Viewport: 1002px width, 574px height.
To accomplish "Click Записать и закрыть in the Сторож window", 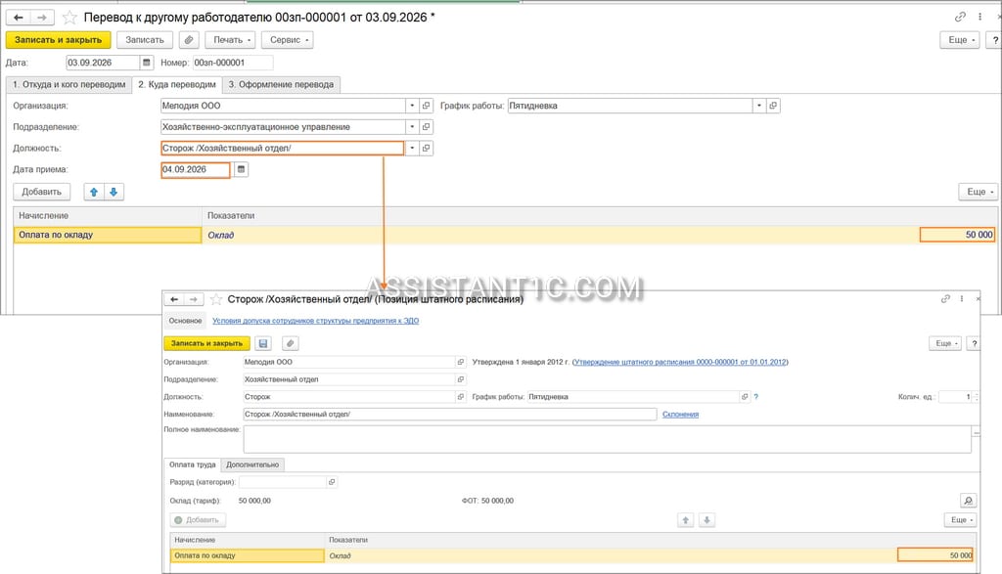I will 206,343.
